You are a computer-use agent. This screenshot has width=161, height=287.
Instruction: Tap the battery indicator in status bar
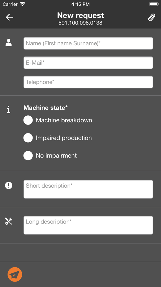154,4
